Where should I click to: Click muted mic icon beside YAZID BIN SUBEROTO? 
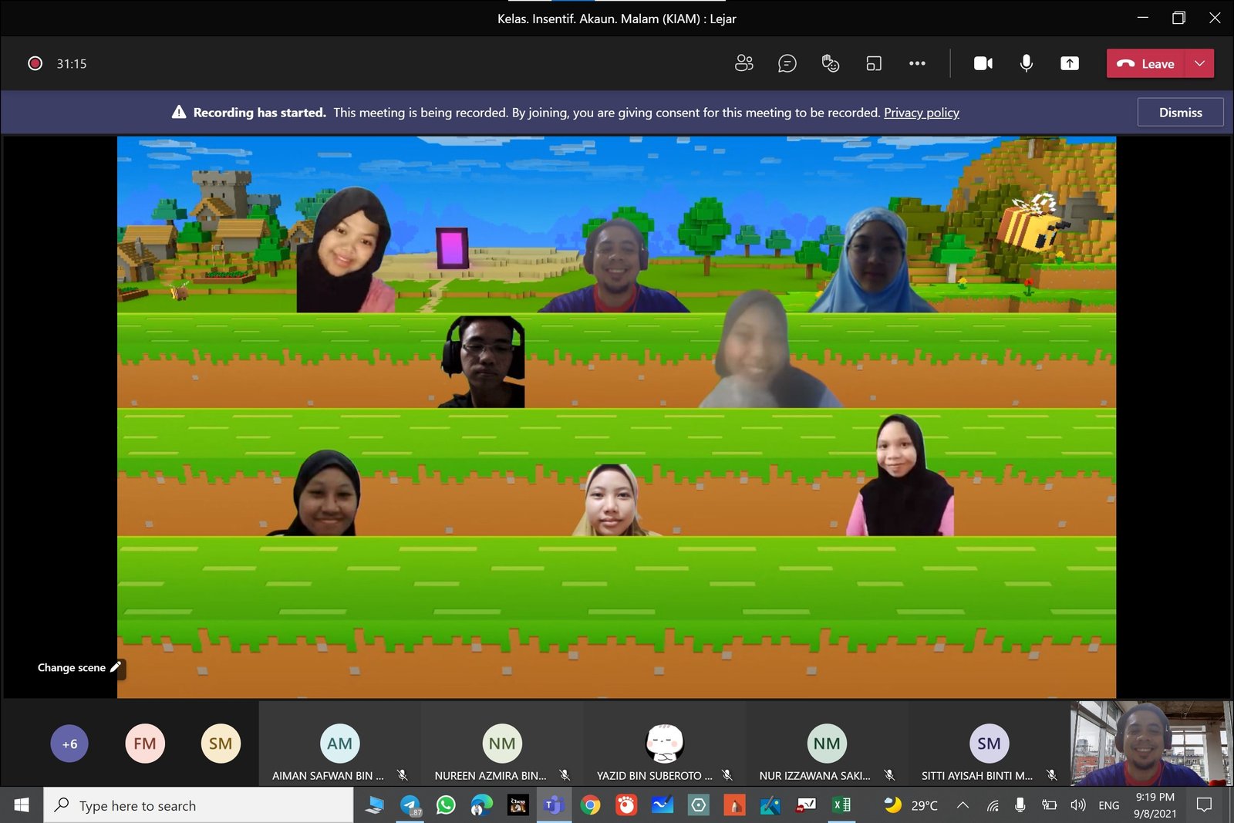click(x=727, y=775)
